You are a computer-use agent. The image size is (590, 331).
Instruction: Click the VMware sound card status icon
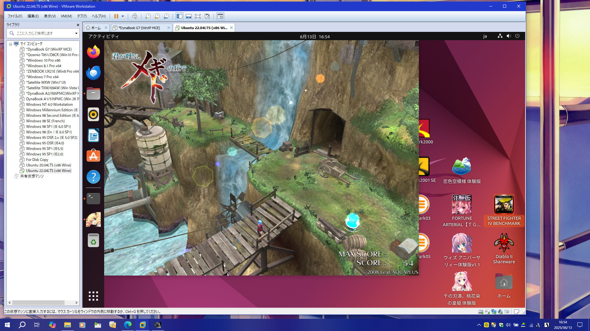click(500, 312)
